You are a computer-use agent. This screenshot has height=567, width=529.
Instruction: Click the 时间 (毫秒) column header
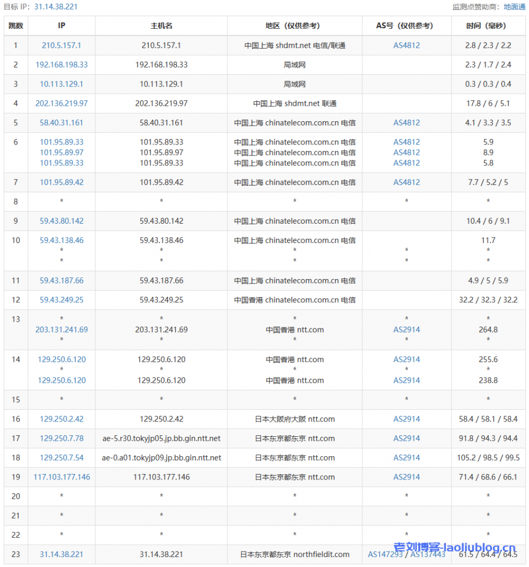point(487,25)
